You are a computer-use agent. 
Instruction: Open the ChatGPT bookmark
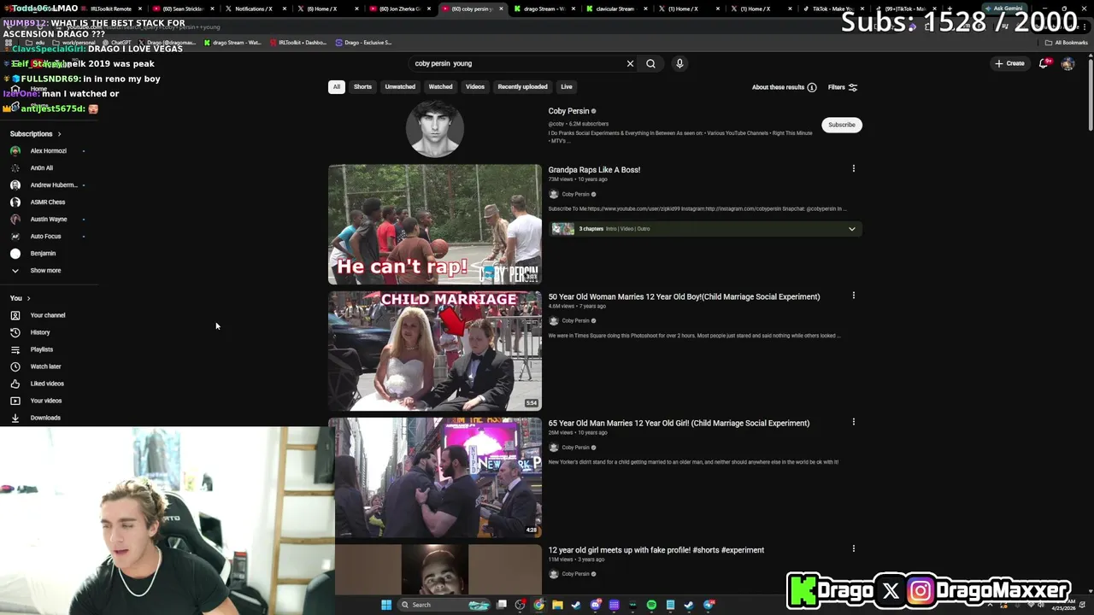pos(117,43)
